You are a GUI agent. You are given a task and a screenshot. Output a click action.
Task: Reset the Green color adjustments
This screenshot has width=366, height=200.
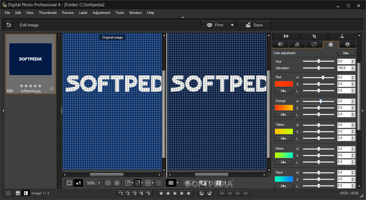[x=284, y=162]
